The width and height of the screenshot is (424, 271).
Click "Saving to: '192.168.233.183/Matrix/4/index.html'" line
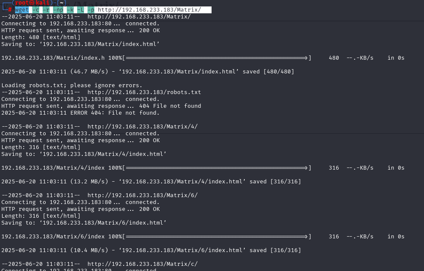(x=84, y=154)
